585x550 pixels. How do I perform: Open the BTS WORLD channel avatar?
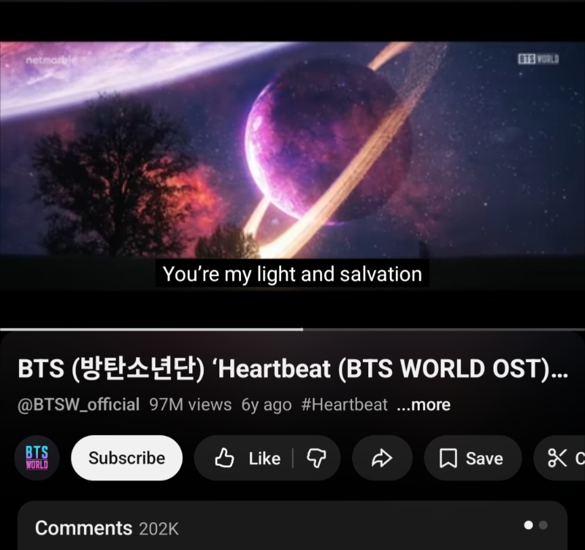(x=37, y=457)
